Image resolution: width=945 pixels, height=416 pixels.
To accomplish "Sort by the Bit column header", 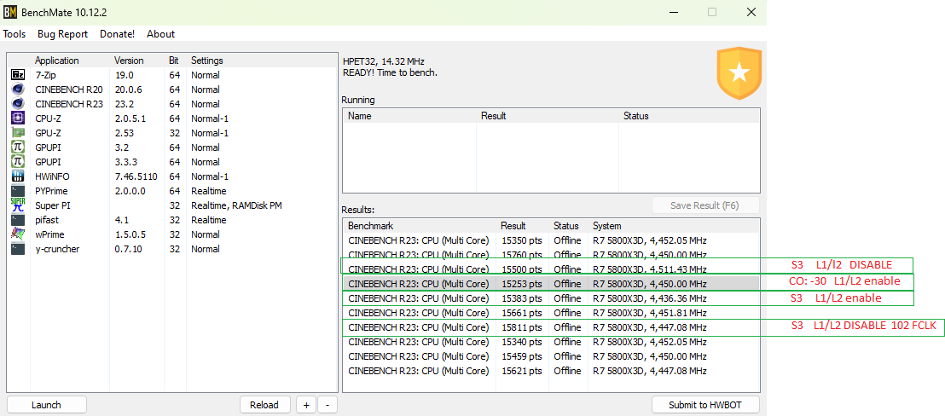I will click(x=174, y=61).
